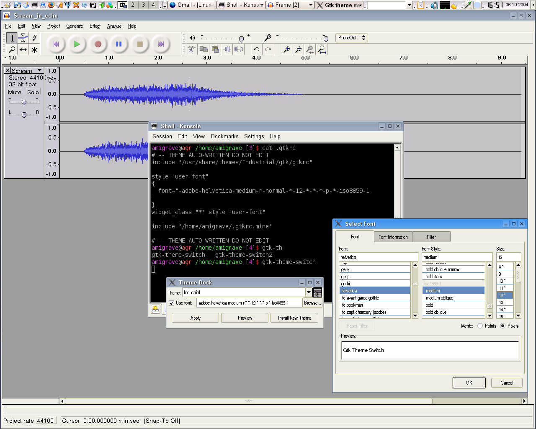Skip to end of audio
The height and width of the screenshot is (429, 536).
point(161,44)
